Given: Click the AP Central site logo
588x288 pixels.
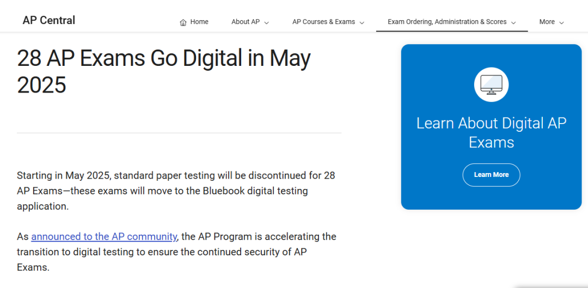Looking at the screenshot, I should (49, 21).
